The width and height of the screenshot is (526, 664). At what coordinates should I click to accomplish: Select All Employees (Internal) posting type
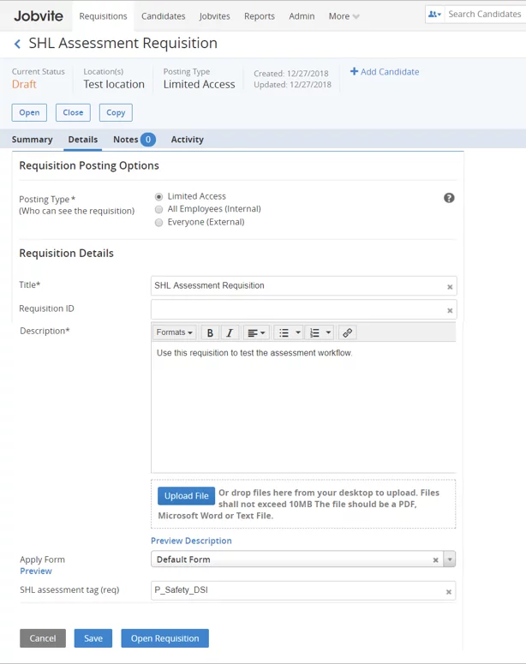tap(158, 209)
